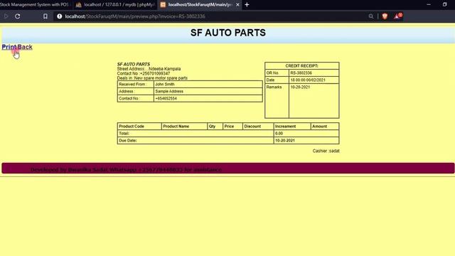Click the CREDIT RECEIPT header cell

(301, 66)
